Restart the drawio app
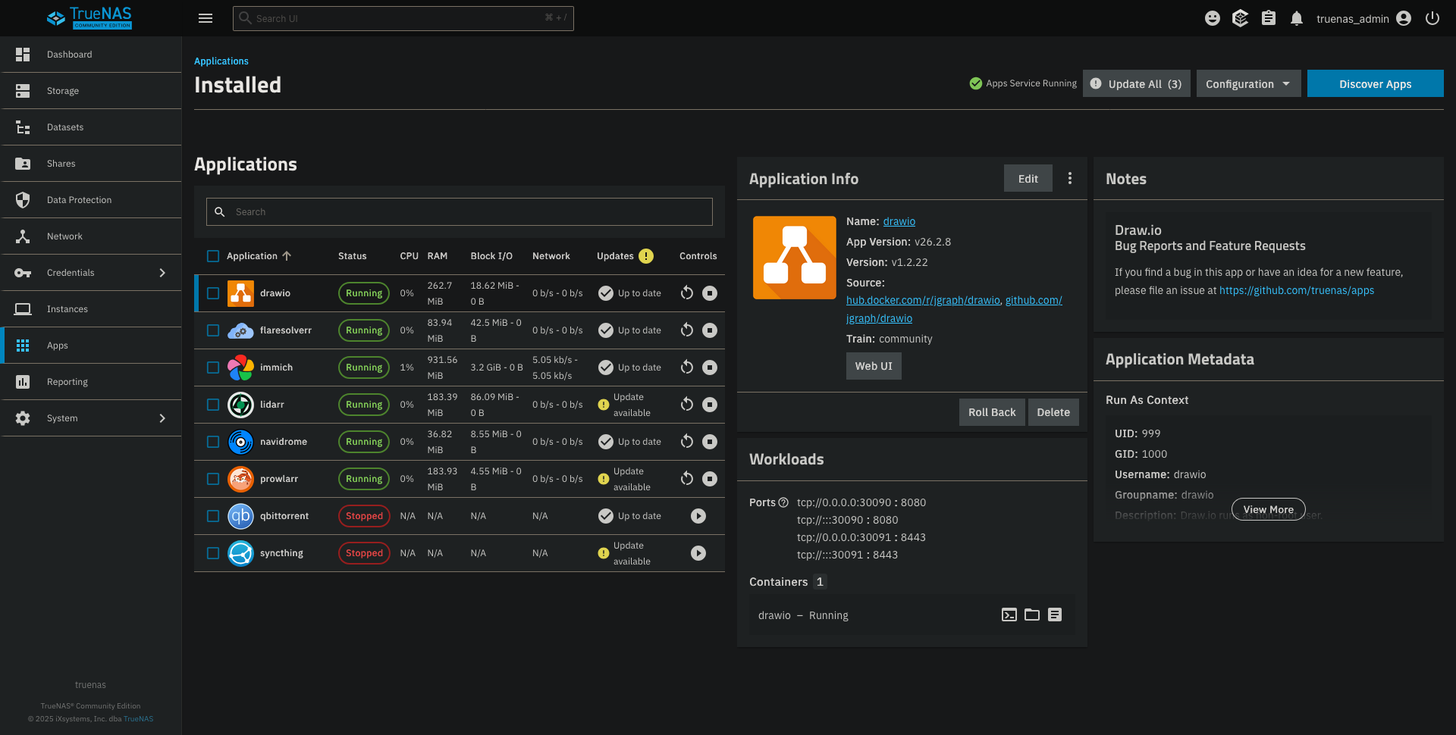This screenshot has width=1456, height=735. pyautogui.click(x=687, y=293)
